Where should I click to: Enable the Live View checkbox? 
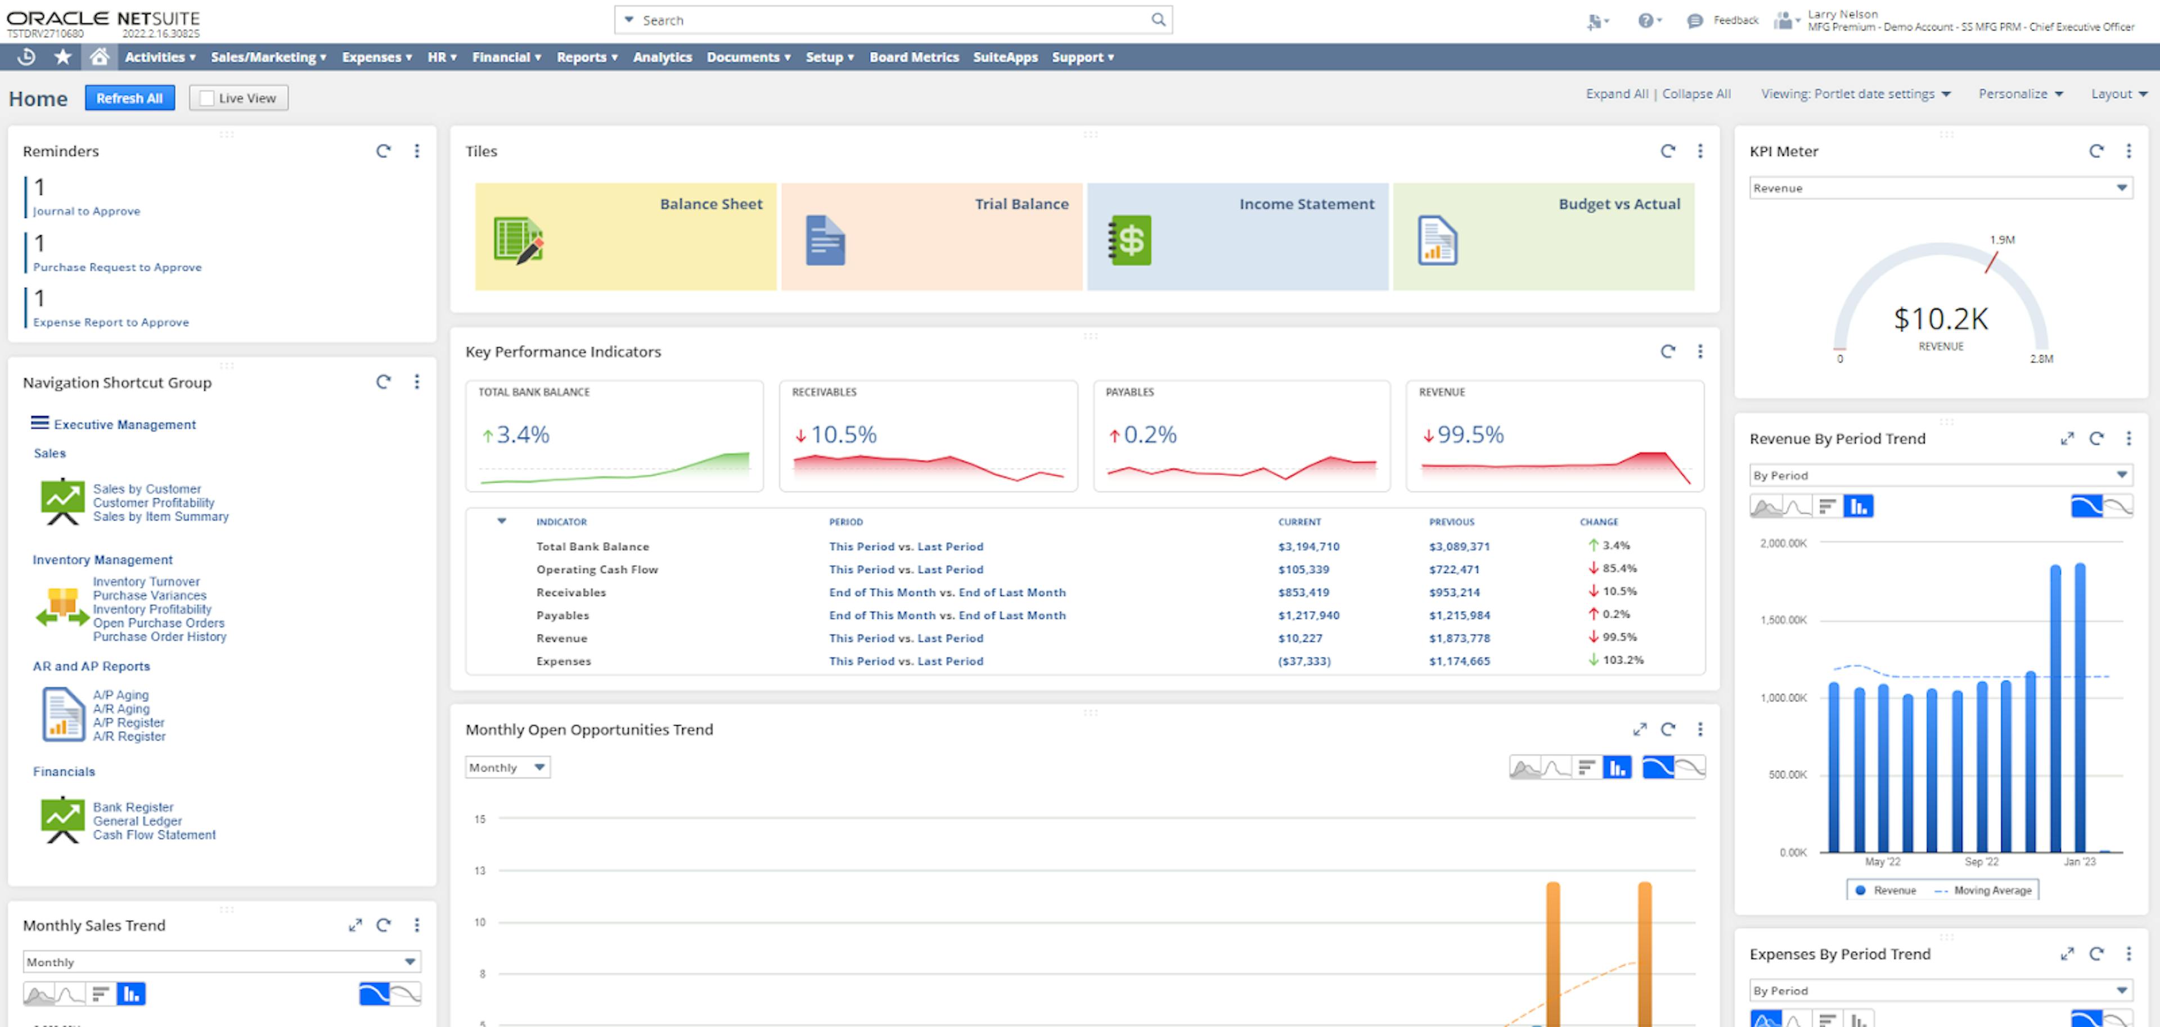[x=207, y=98]
